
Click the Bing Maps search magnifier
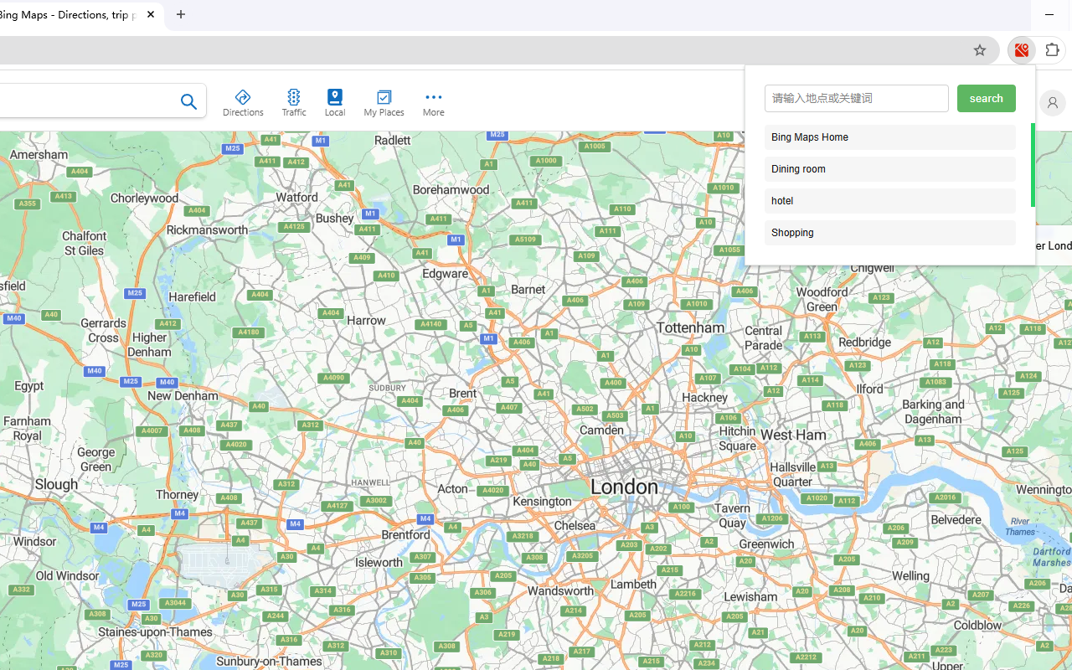(188, 101)
